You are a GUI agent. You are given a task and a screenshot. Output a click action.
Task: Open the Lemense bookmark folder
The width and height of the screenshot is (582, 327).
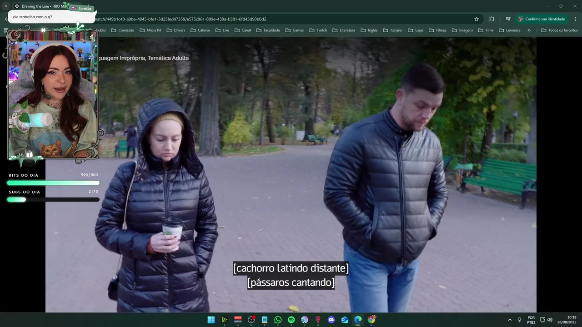pos(509,30)
